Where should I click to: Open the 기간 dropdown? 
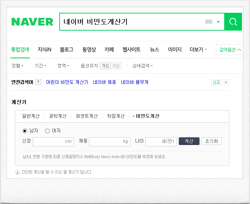click(x=40, y=66)
